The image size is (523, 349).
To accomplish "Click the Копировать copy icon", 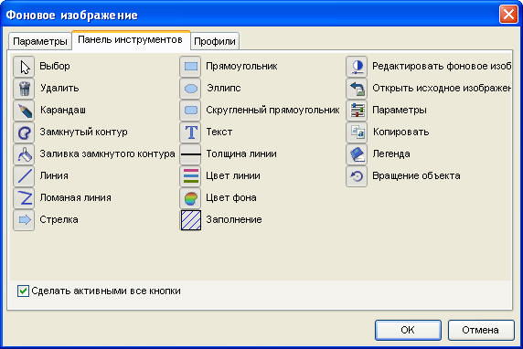I will 357,132.
